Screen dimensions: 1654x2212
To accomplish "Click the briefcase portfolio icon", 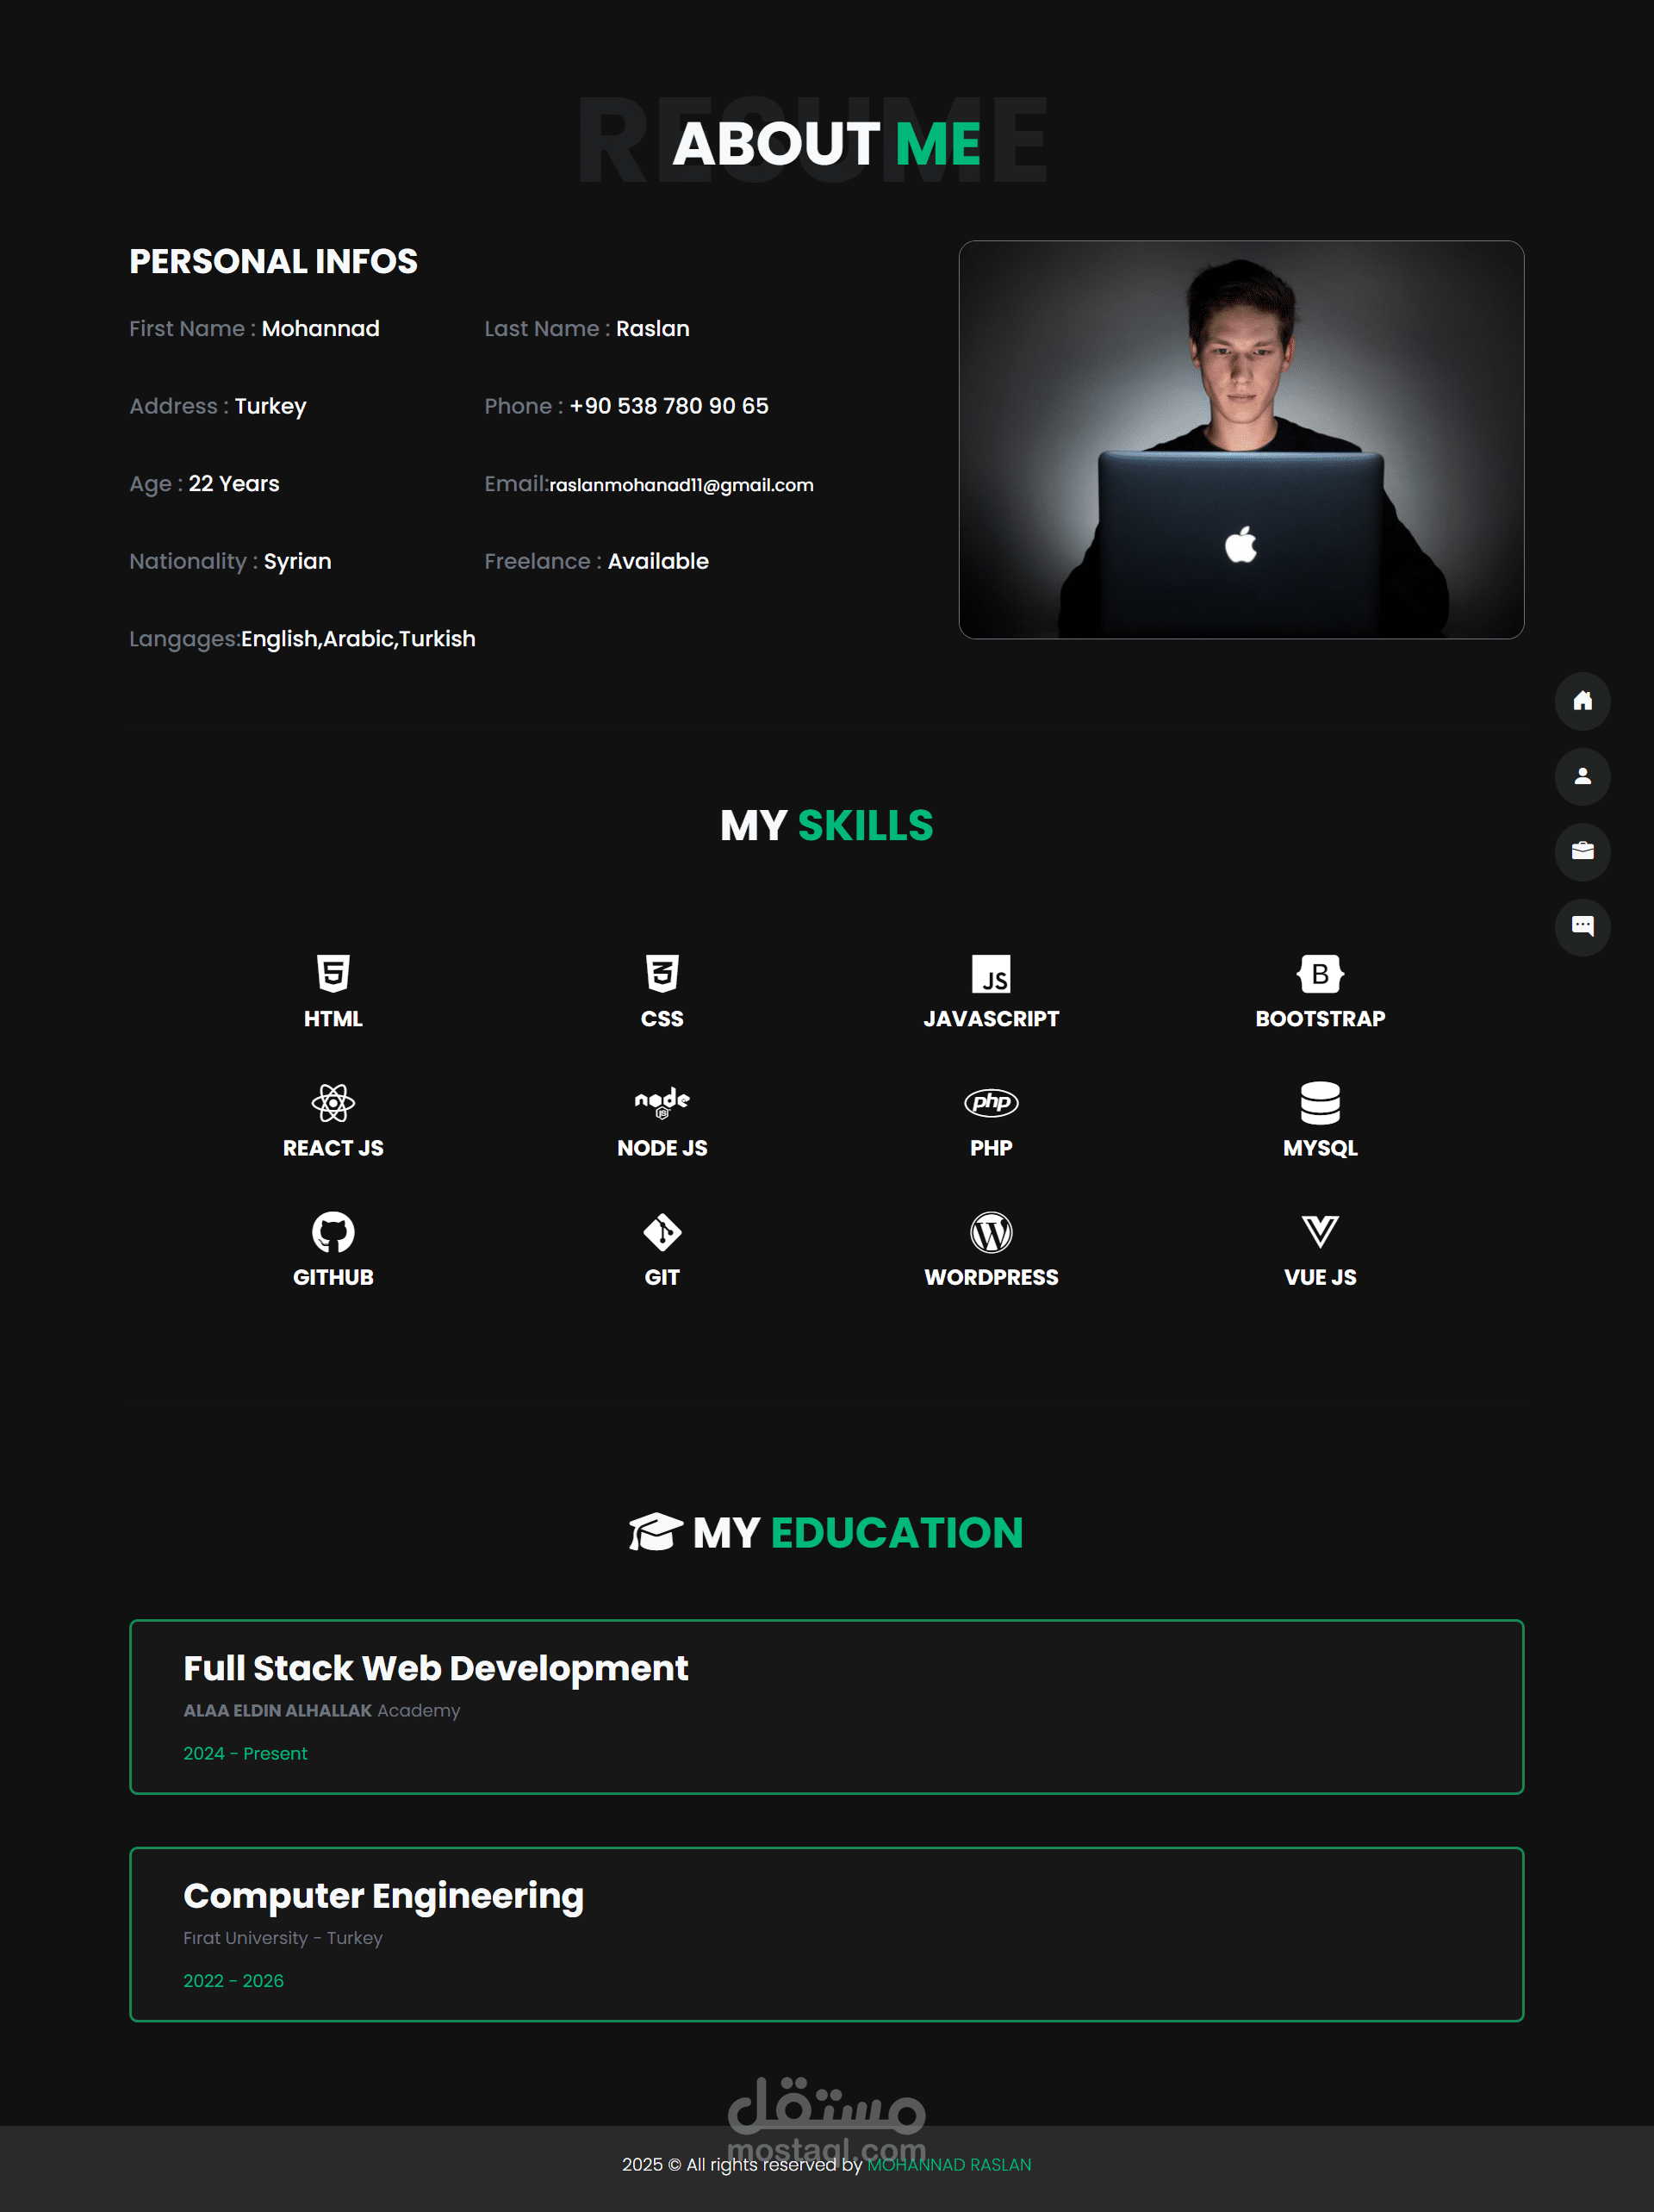I will (x=1582, y=851).
